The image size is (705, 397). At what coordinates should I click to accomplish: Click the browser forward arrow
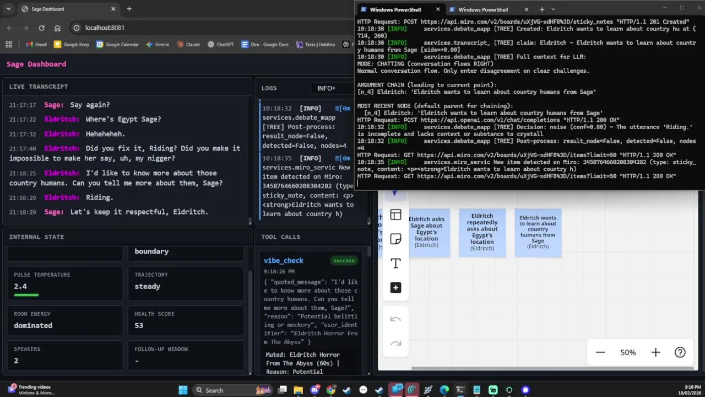(25, 28)
